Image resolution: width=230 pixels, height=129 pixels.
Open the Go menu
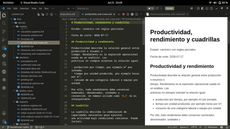click(41, 8)
